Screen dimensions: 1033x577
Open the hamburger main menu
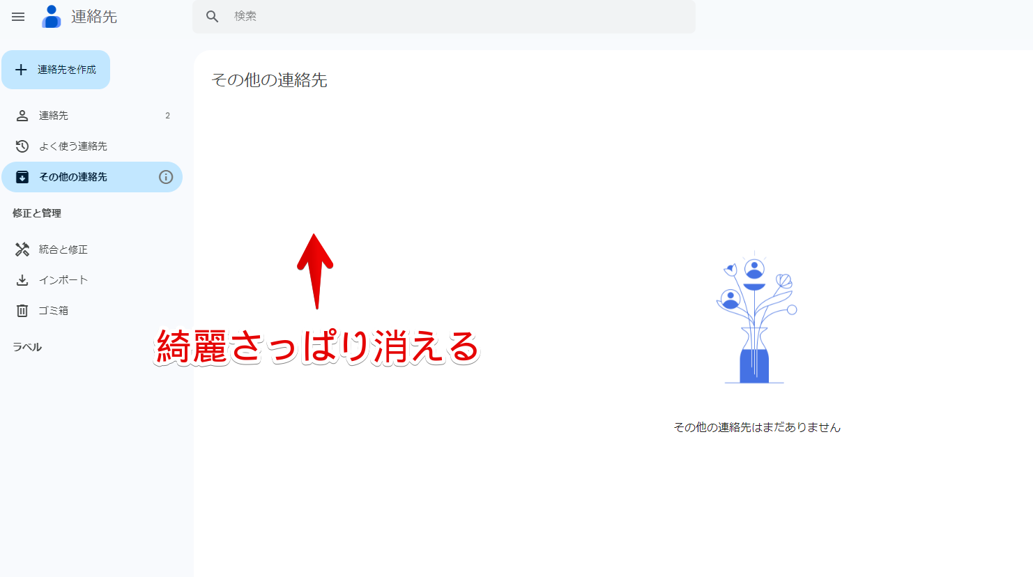18,17
